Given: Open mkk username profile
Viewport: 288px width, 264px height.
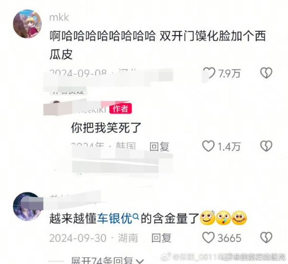Looking at the screenshot, I should tap(59, 18).
